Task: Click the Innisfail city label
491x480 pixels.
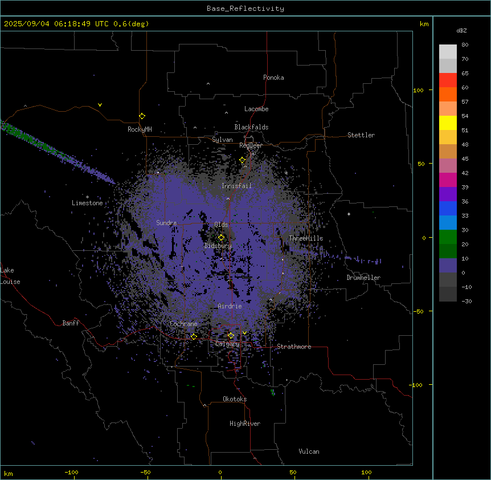Action: pos(236,186)
